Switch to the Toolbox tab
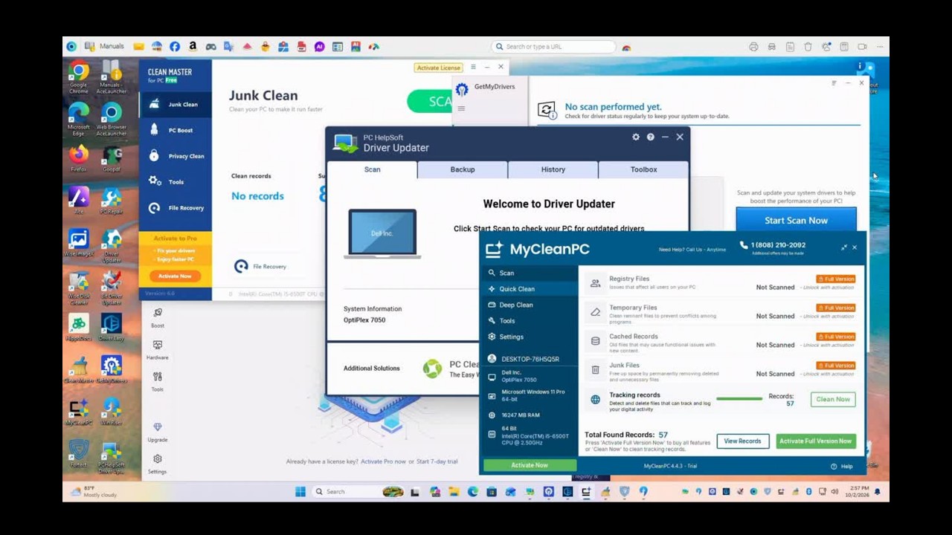Screen dimensions: 952x535 coord(644,169)
